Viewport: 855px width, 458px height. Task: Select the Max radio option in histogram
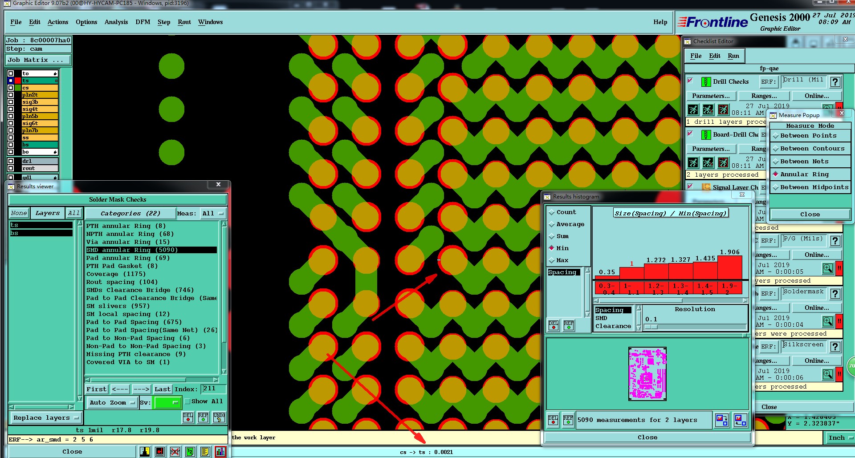tap(559, 260)
